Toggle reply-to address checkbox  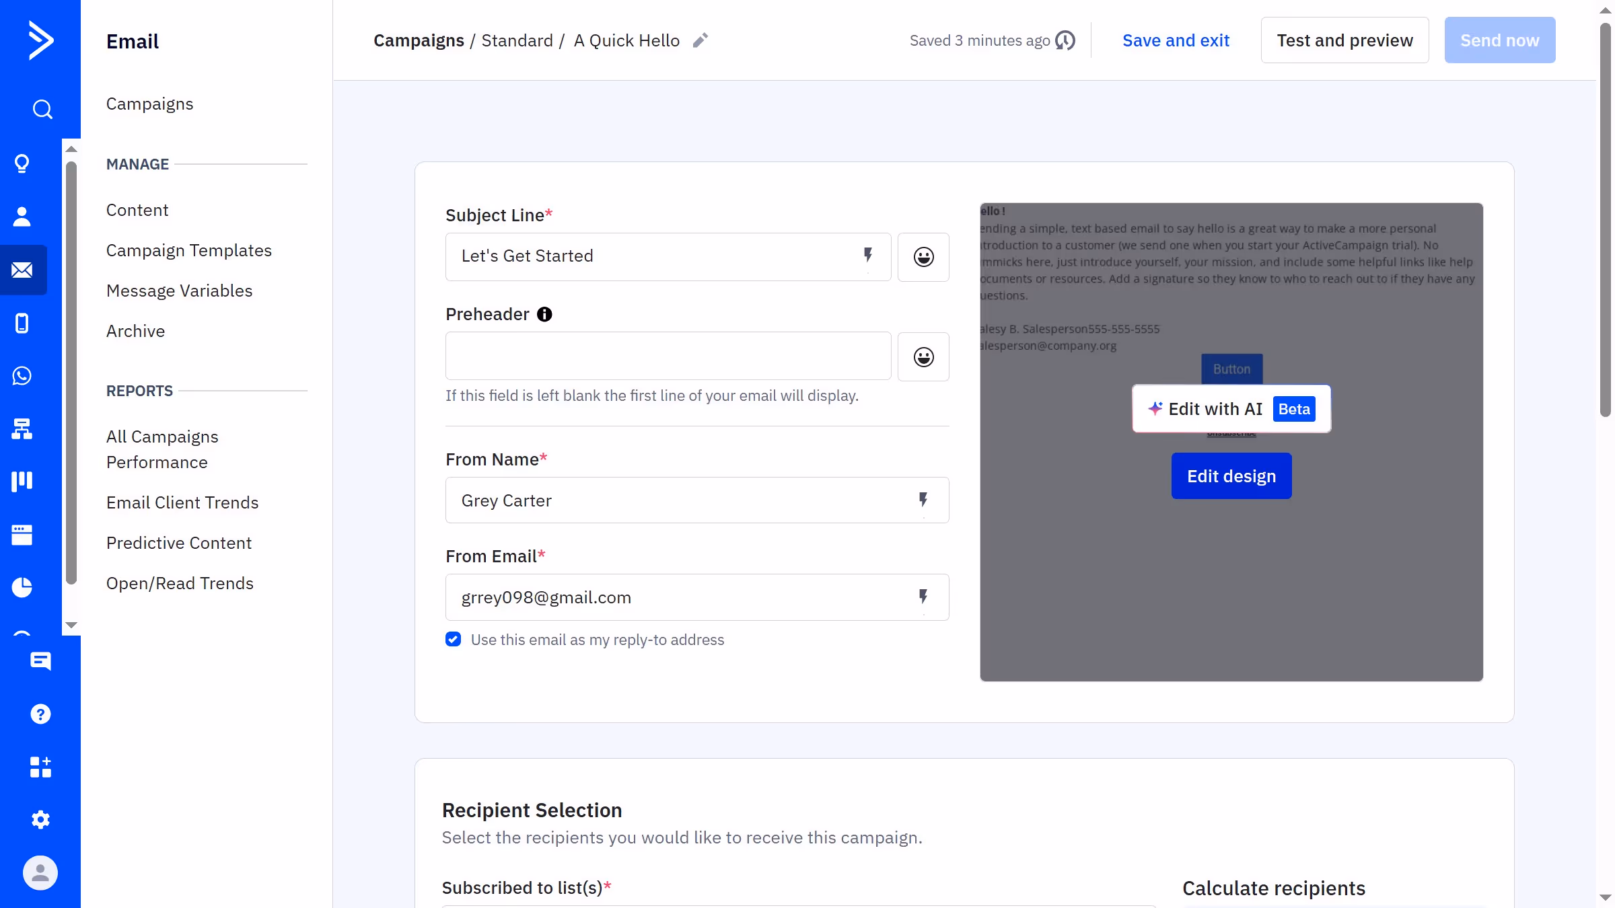click(x=454, y=640)
